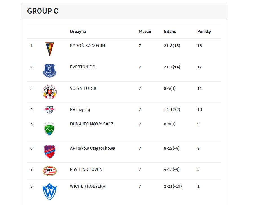Click the Volyn Lutsk club emblem
This screenshot has width=254, height=205.
point(50,92)
